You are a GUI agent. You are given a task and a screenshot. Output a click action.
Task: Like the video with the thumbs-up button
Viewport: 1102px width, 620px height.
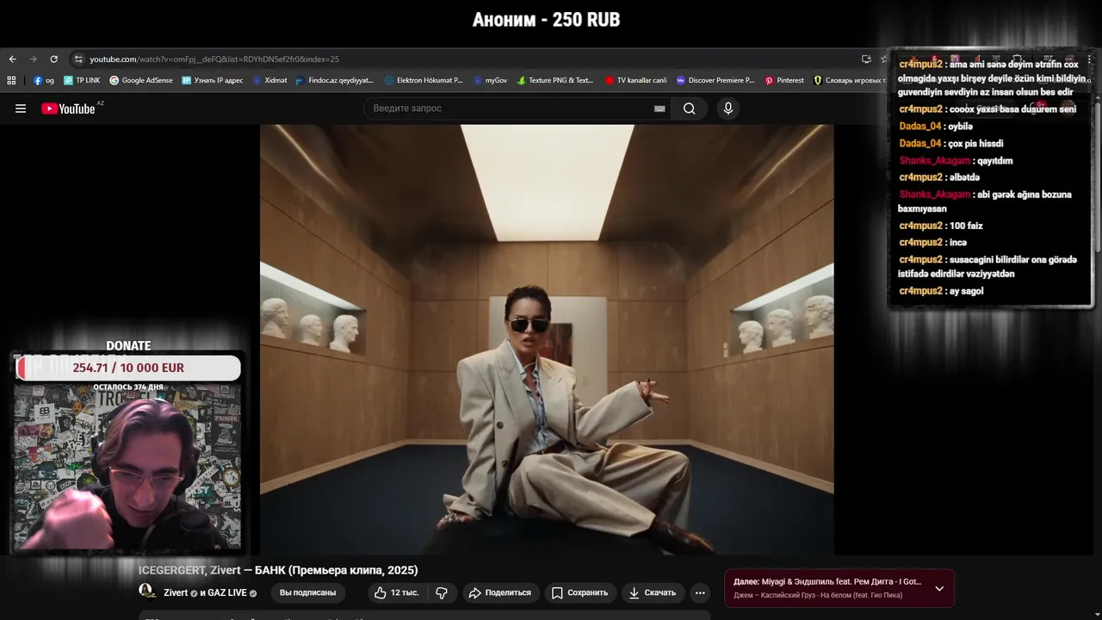pos(396,592)
